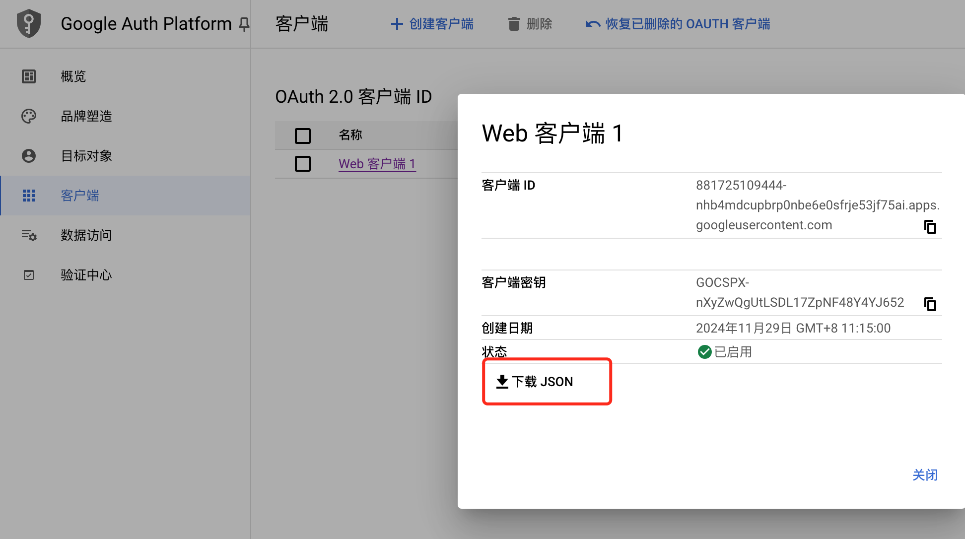Click the Google Auth Platform title
Screen dimensions: 965x539
146,24
